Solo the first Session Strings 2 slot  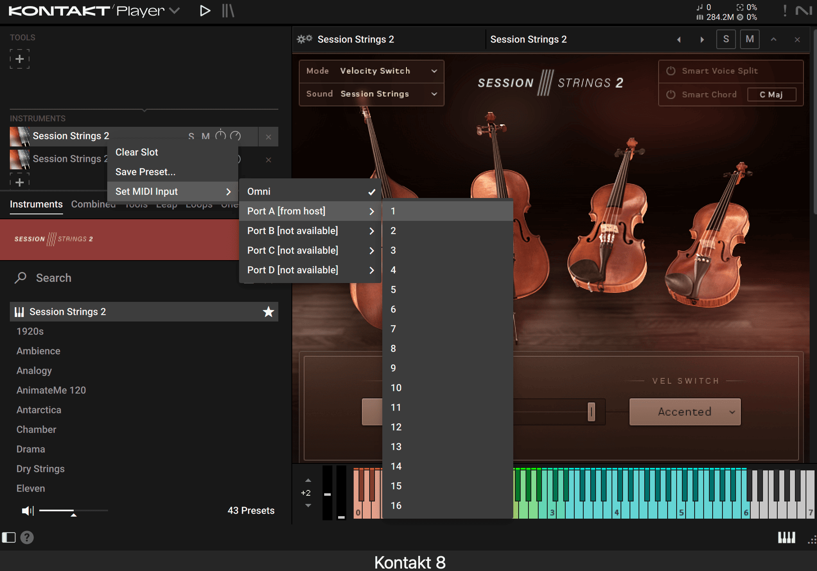(x=191, y=136)
